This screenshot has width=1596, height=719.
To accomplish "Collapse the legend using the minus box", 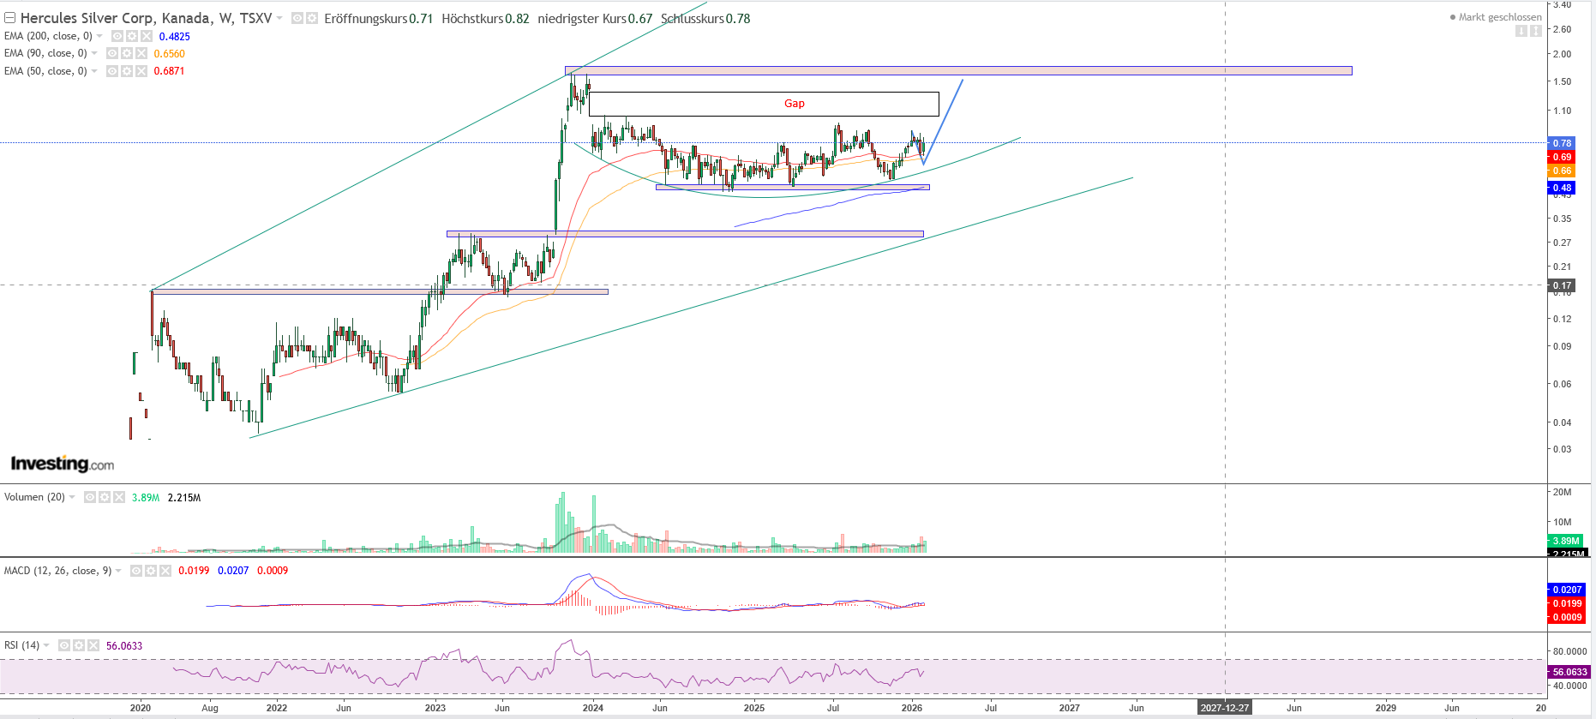I will (9, 18).
